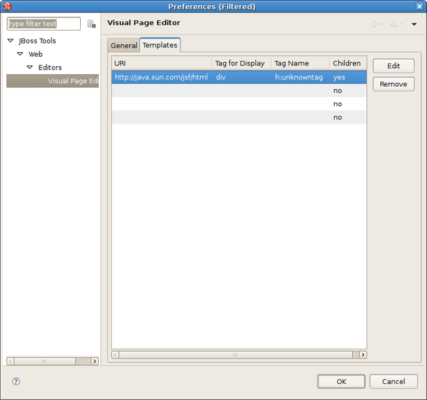Sort by the Tag for Display column header
Image resolution: width=427 pixels, height=400 pixels.
click(x=241, y=63)
